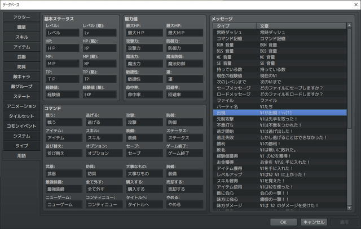Click the レベル input field

tap(63, 33)
